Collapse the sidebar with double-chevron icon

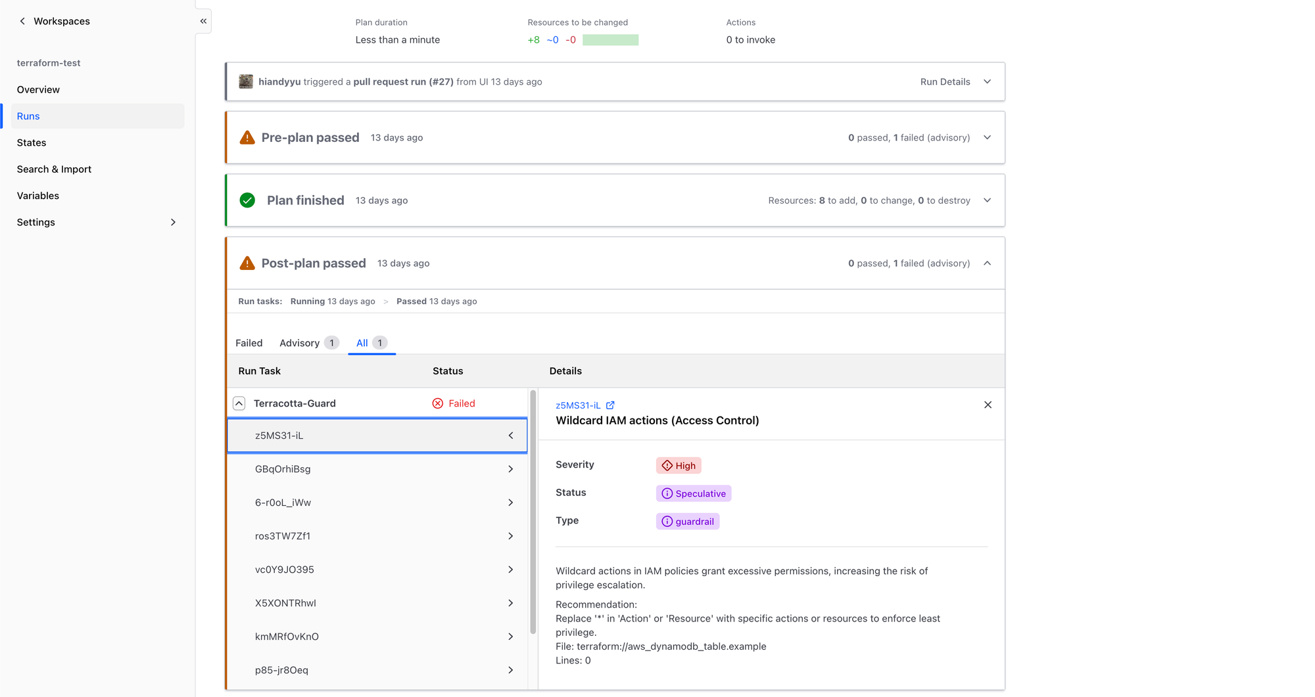click(x=203, y=21)
